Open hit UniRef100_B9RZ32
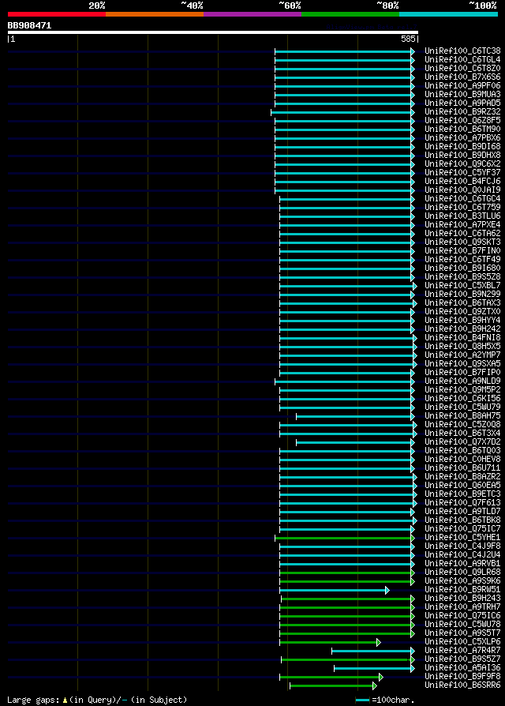Screen dimensions: 505x706 point(462,111)
